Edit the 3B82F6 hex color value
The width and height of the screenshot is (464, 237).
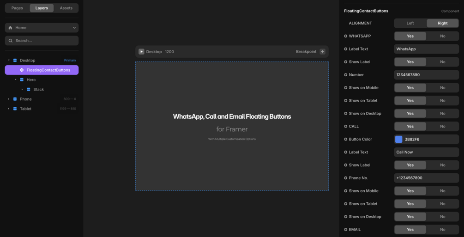pos(412,139)
